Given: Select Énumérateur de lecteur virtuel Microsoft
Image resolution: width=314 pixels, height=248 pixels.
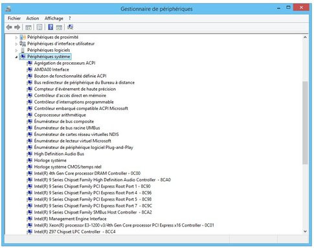Looking at the screenshot, I should (x=73, y=141).
